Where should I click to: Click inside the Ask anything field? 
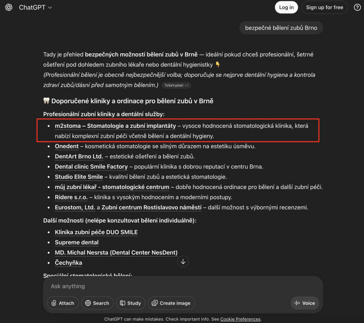point(142,286)
